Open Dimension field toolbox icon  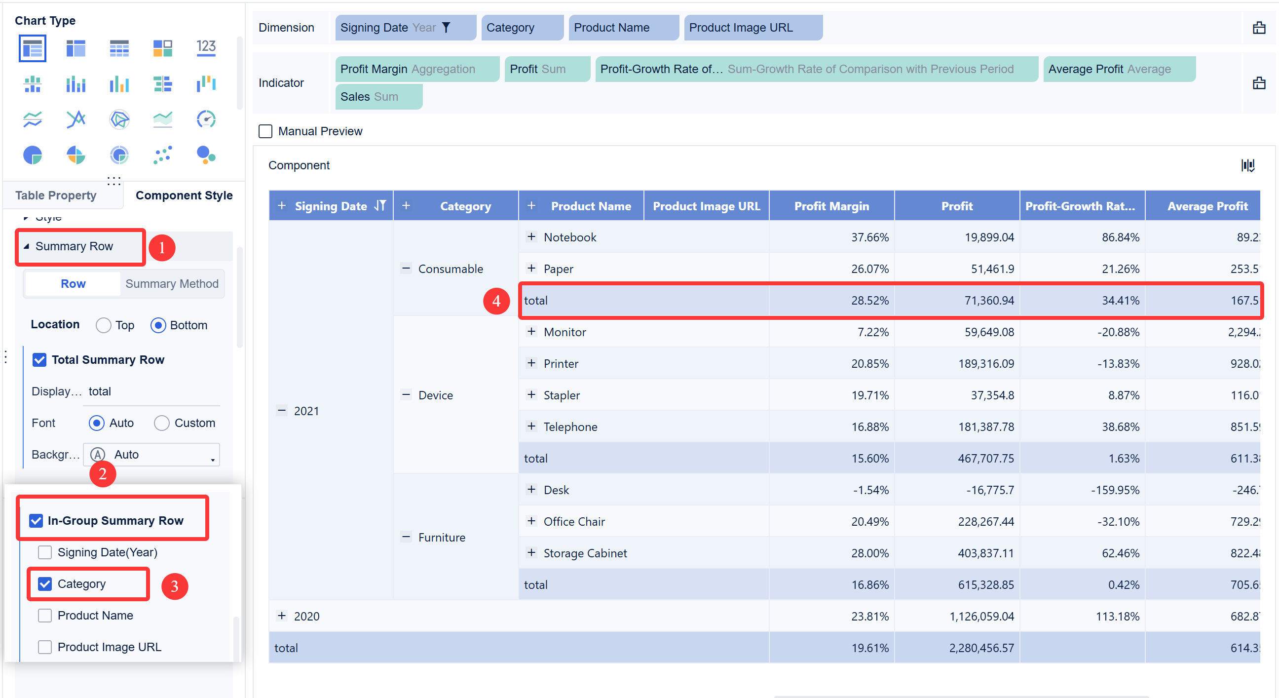[1259, 27]
